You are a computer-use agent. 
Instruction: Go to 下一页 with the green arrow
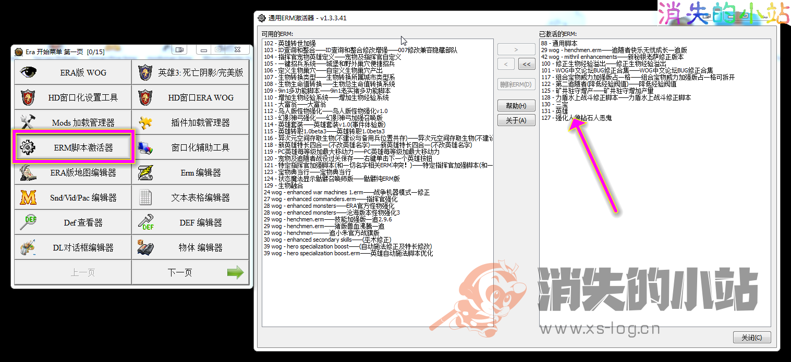(x=235, y=272)
